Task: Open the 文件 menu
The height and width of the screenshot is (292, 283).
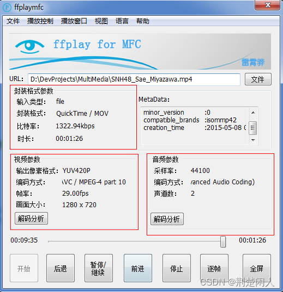Action: (13, 21)
